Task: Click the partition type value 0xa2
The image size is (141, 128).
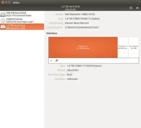Action: 70,75
